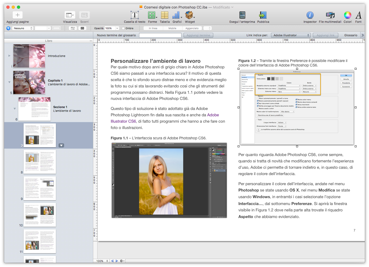Click the heading Personalizzare l'ambiente di lavoro
This screenshot has height=267, width=369.
click(155, 61)
